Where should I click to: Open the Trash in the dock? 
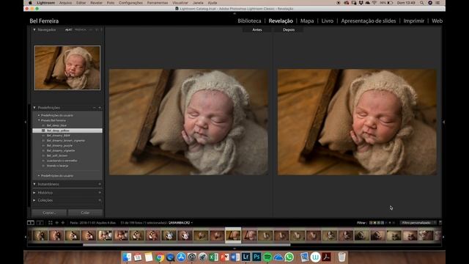click(341, 257)
